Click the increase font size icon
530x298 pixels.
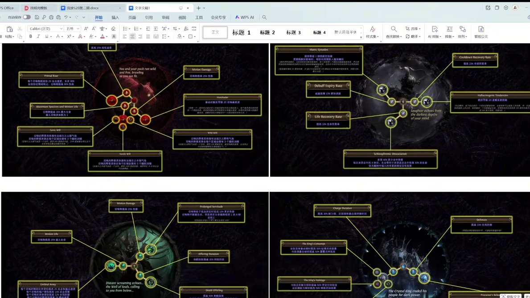(86, 29)
